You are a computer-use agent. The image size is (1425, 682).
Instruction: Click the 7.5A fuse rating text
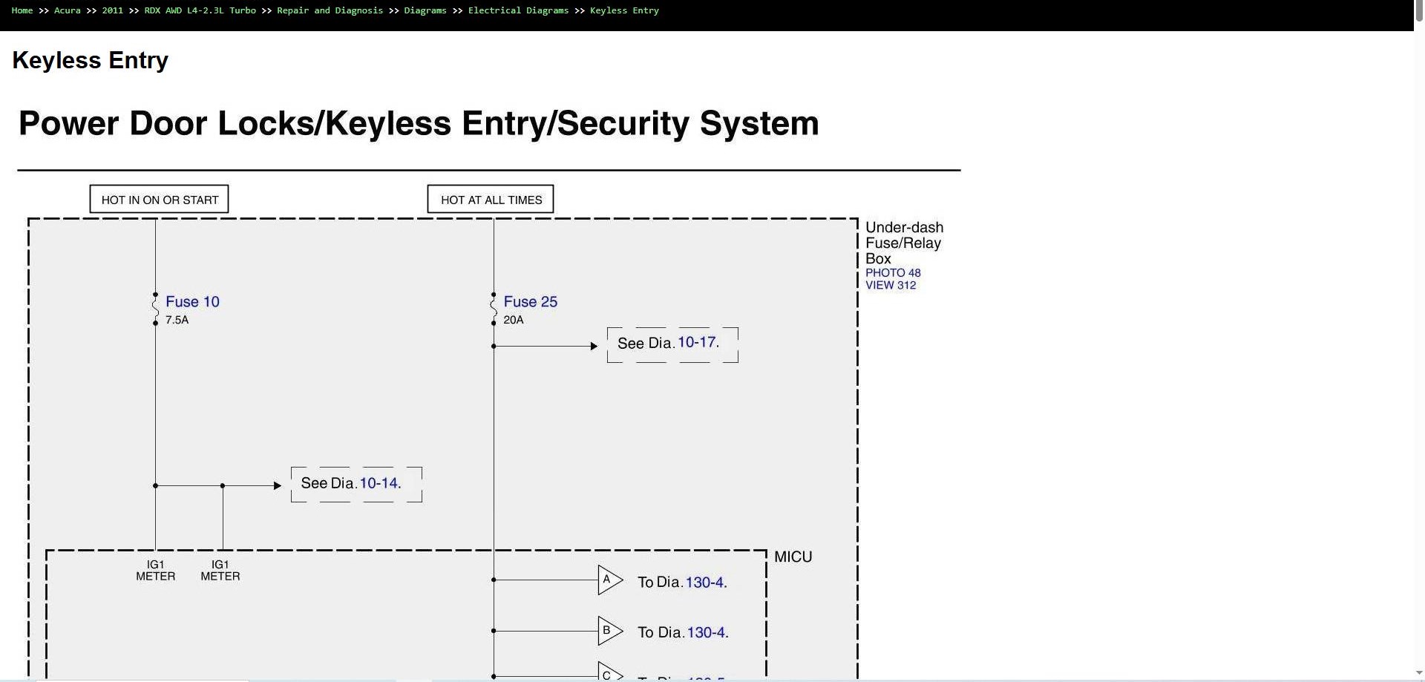coord(177,320)
